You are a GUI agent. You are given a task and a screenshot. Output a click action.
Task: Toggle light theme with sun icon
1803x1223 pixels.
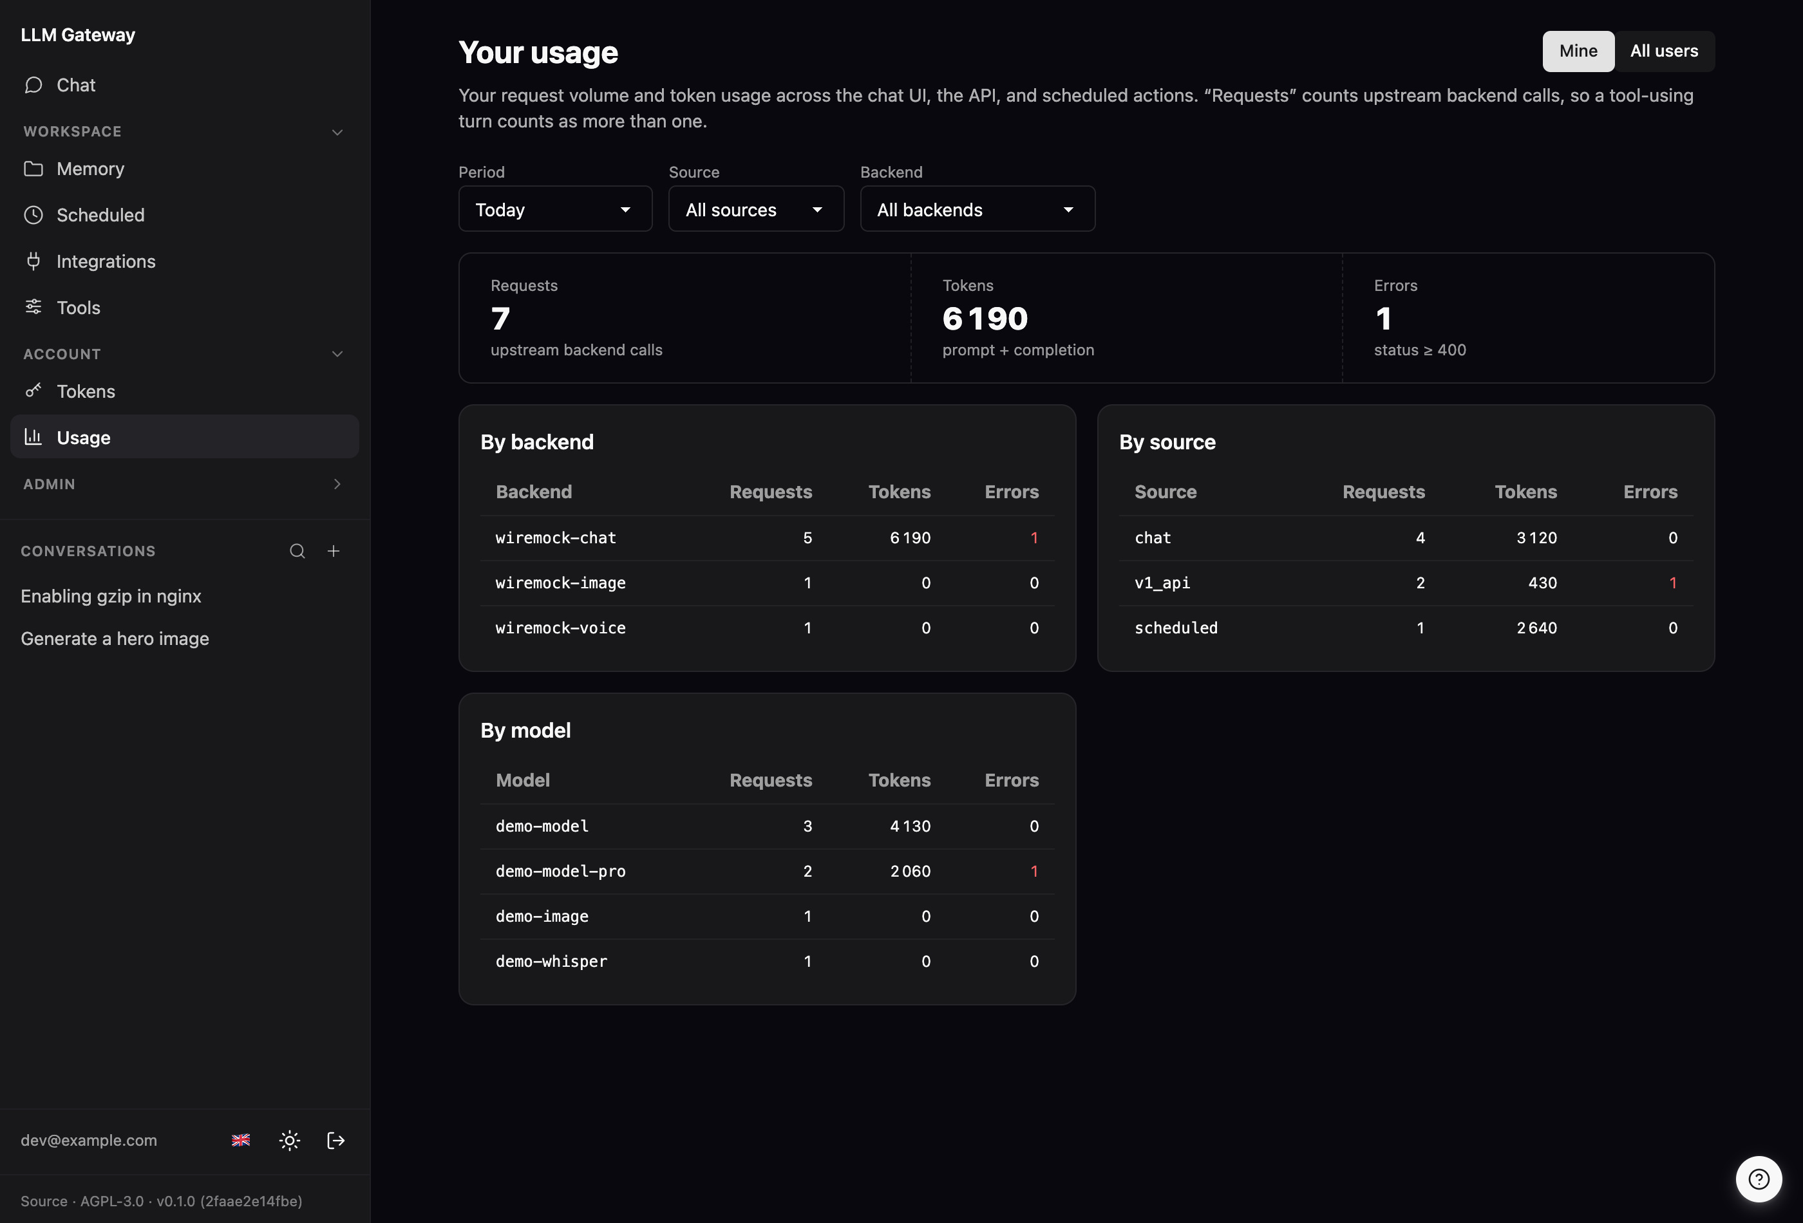(x=289, y=1140)
